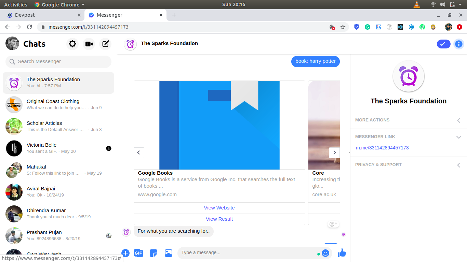Viewport: 467px width, 262px height.
Task: Open Prashant Pujan conversation
Action: (58, 235)
